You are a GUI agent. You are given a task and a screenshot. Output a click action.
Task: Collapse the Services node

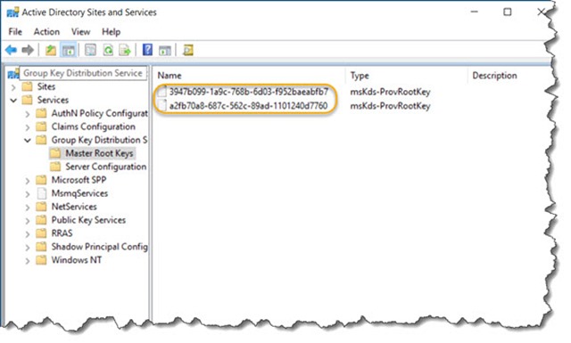click(13, 100)
